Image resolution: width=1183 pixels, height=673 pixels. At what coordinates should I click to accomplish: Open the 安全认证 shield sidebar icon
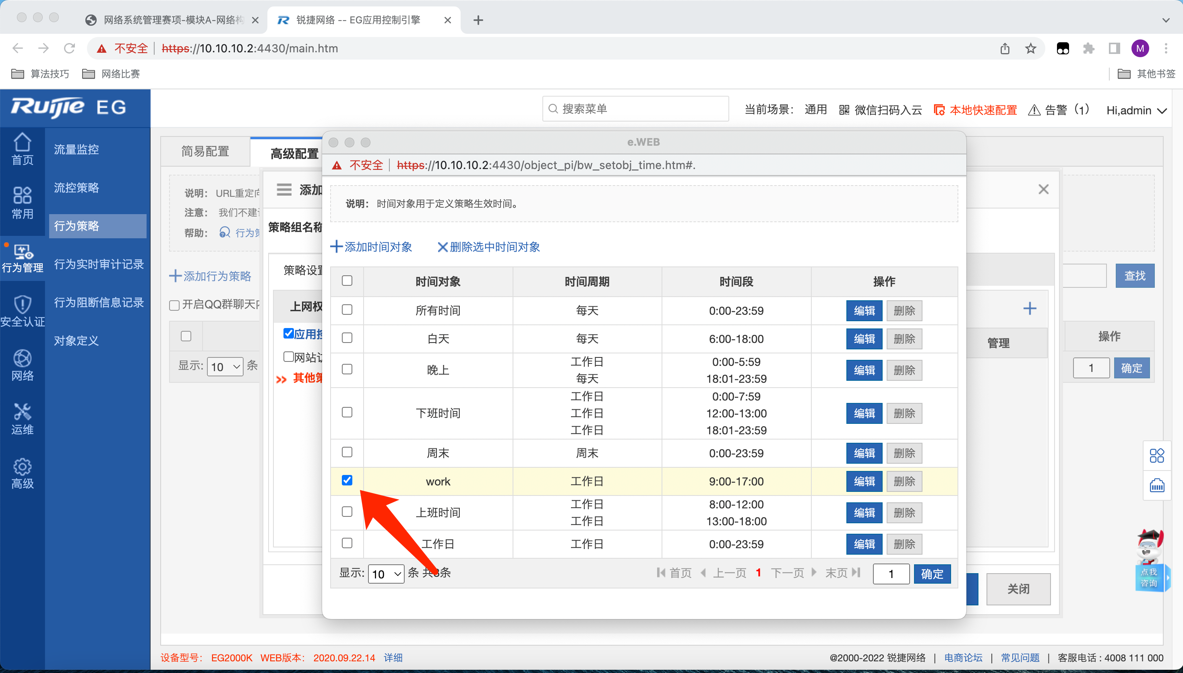22,311
